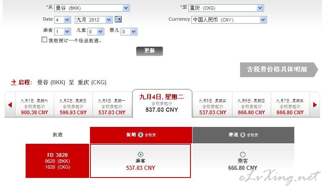Open the adult passenger count dropdown
325x191 pixels.
(x=63, y=32)
